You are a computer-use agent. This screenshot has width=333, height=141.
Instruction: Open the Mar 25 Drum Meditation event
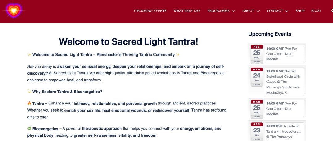click(284, 109)
